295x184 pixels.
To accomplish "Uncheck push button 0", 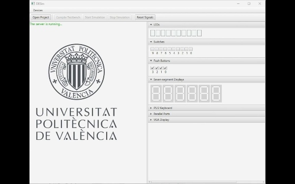I will click(x=165, y=68).
